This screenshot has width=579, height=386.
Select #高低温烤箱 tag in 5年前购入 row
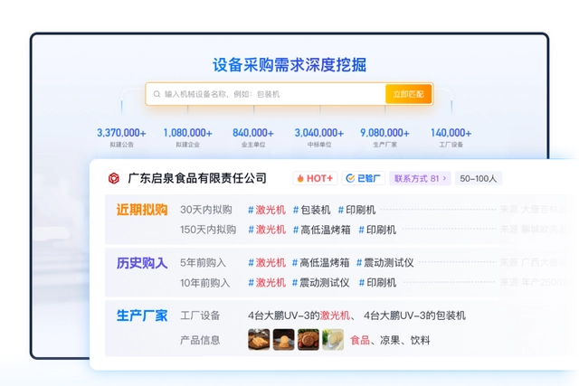coord(320,263)
